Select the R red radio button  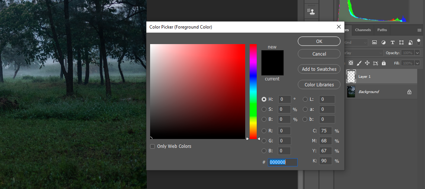264,131
